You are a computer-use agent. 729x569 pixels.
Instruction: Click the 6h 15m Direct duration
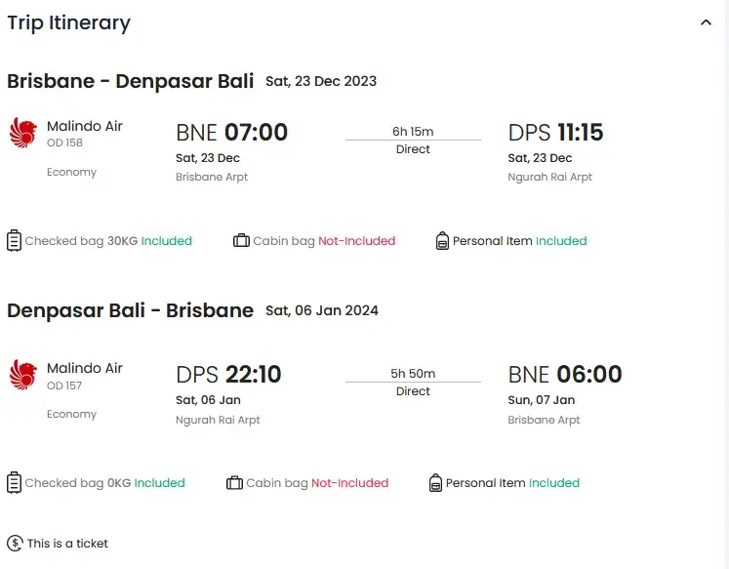[x=413, y=141]
